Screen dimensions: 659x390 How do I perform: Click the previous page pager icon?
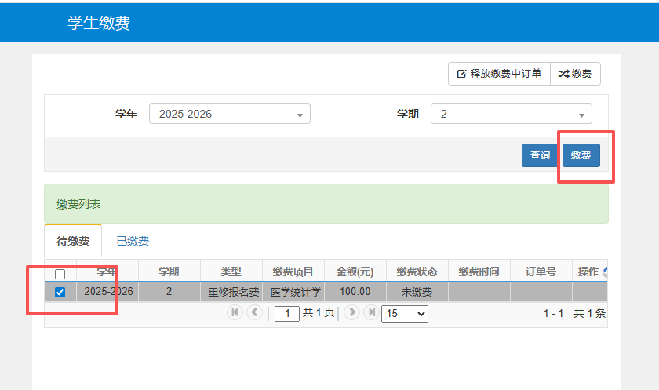[254, 312]
